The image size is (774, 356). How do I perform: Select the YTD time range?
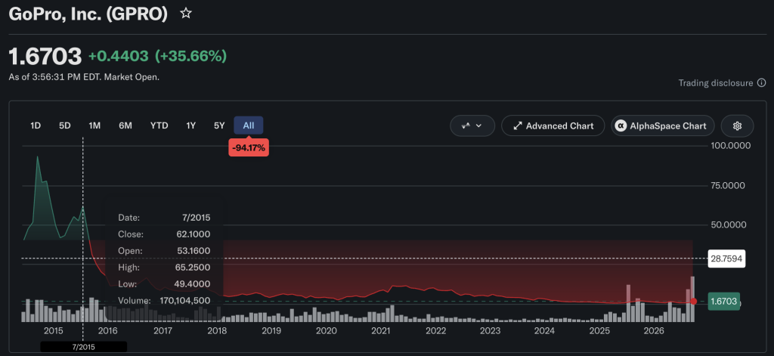(x=159, y=125)
